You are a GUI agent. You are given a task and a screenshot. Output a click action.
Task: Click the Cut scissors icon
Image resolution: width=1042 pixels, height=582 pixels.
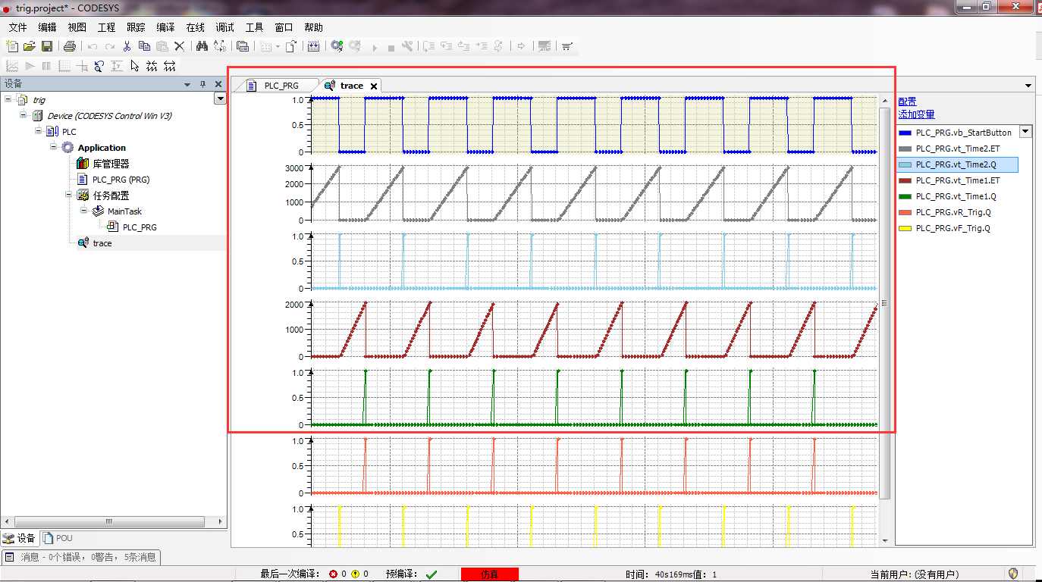tap(127, 46)
